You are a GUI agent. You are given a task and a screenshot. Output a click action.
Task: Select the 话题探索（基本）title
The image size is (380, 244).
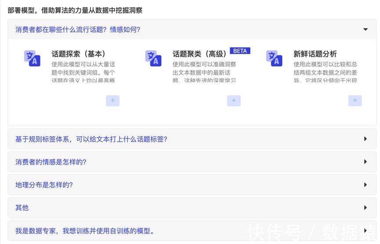(x=79, y=54)
